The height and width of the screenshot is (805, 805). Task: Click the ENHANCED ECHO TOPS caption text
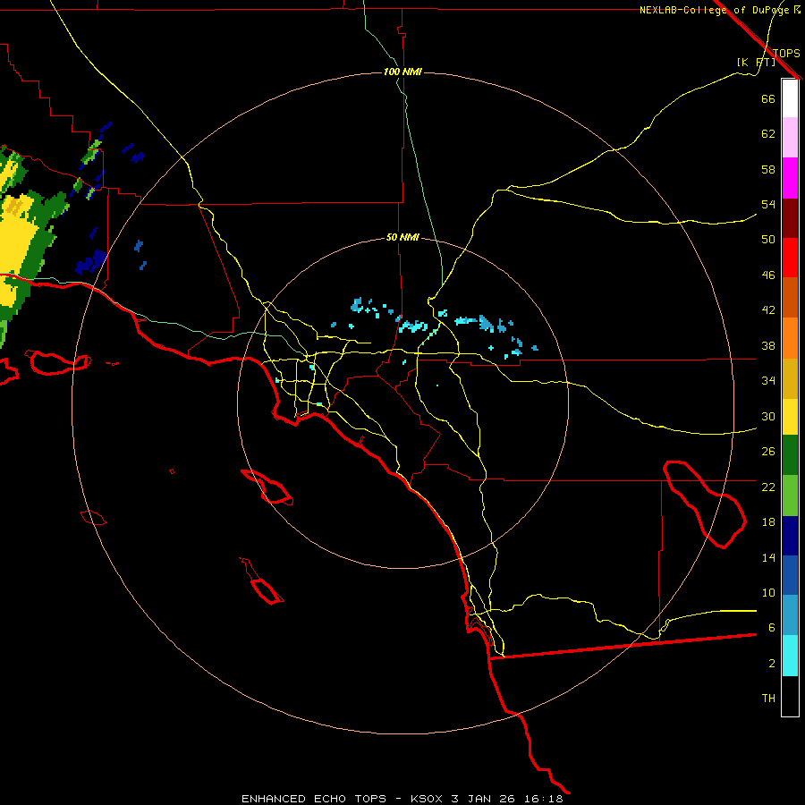coord(314,799)
